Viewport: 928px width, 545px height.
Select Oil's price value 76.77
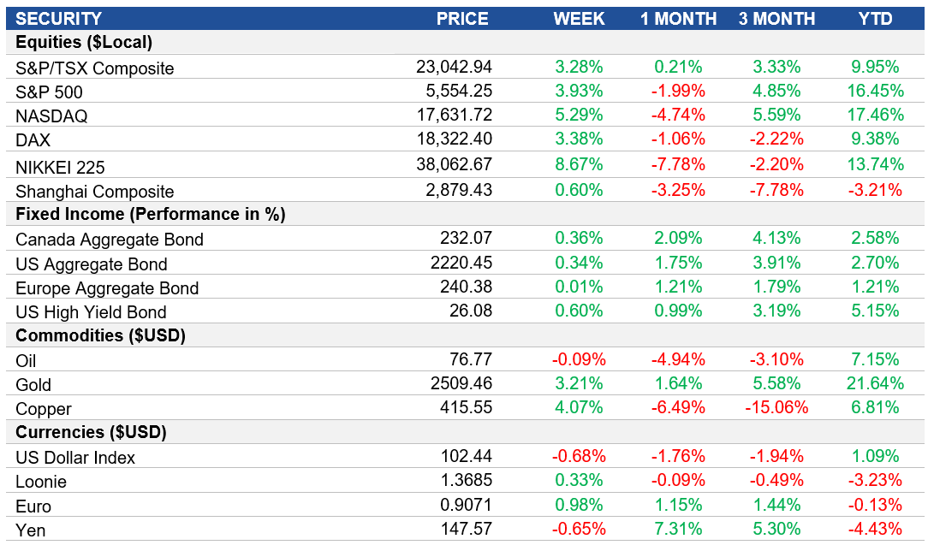click(x=473, y=360)
